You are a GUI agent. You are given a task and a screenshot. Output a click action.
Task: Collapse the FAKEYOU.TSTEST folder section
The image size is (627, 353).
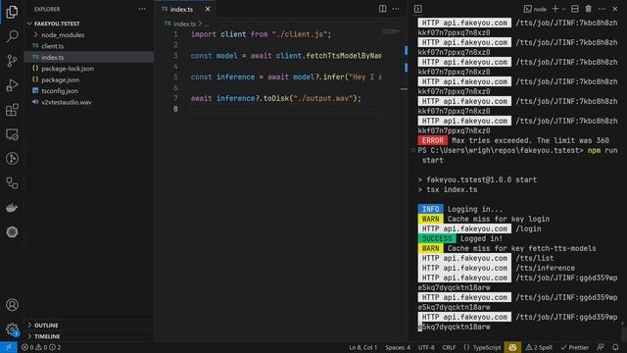[57, 24]
